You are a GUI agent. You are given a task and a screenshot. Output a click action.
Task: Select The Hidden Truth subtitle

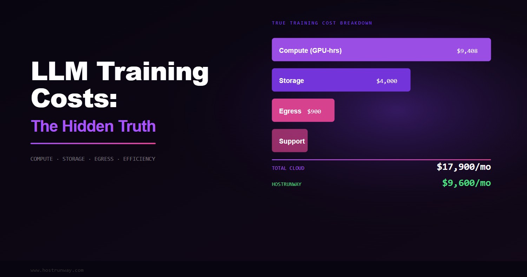coord(93,126)
